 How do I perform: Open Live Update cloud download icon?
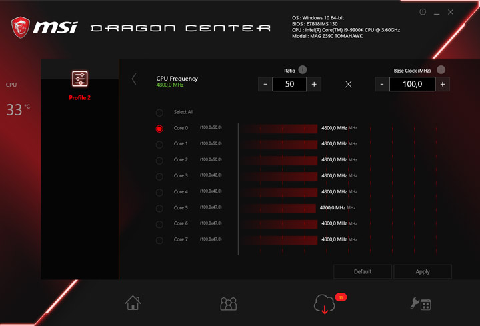click(x=325, y=304)
